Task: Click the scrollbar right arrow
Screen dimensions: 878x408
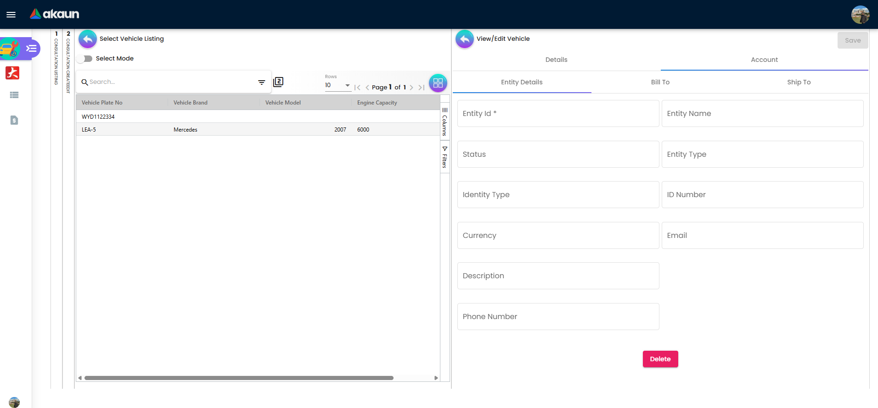Action: click(436, 378)
